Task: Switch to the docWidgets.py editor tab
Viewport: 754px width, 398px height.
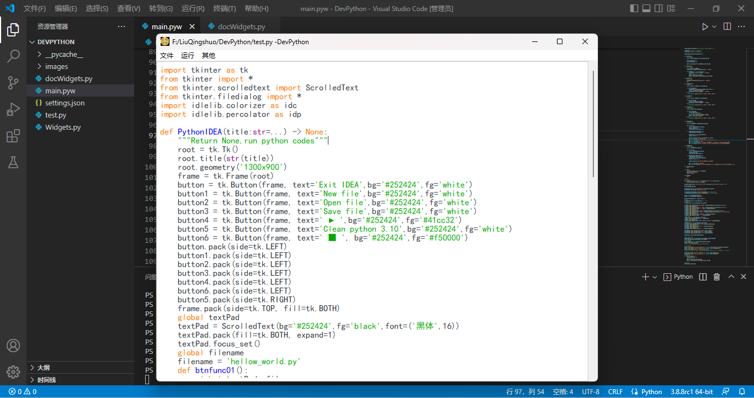Action: pos(241,26)
